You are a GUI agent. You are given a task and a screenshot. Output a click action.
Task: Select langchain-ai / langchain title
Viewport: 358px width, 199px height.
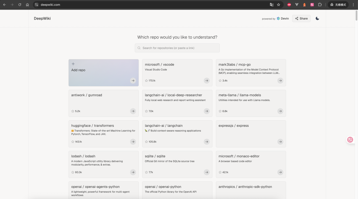click(164, 125)
